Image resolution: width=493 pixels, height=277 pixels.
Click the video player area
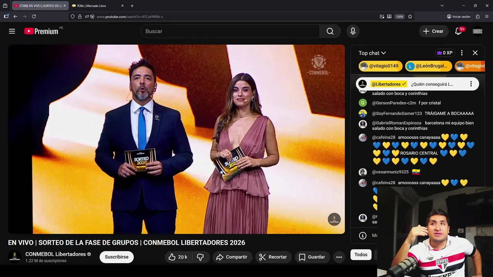(176, 139)
